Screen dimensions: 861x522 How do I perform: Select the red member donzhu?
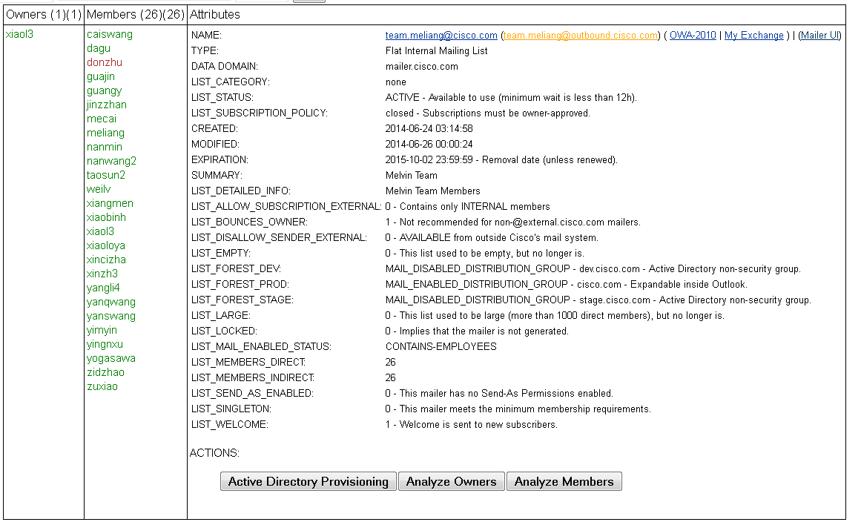coord(105,62)
